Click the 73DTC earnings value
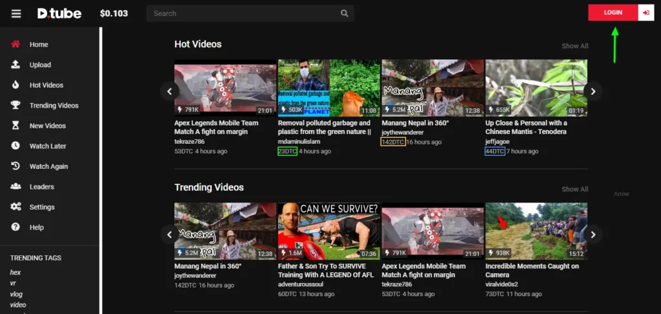The width and height of the screenshot is (661, 314). [495, 294]
